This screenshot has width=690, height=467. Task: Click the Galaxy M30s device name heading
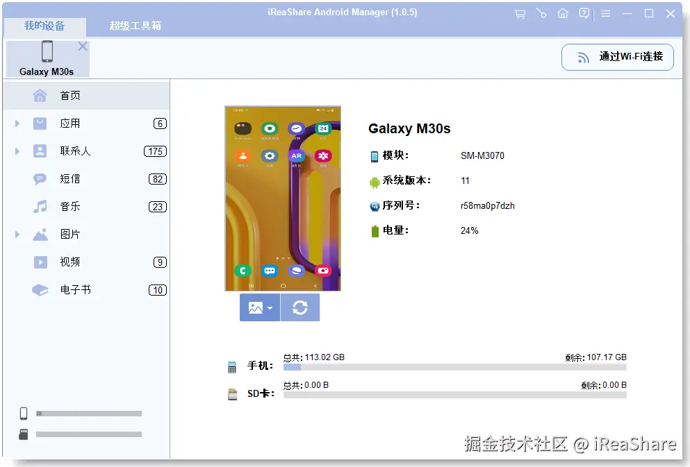point(409,129)
